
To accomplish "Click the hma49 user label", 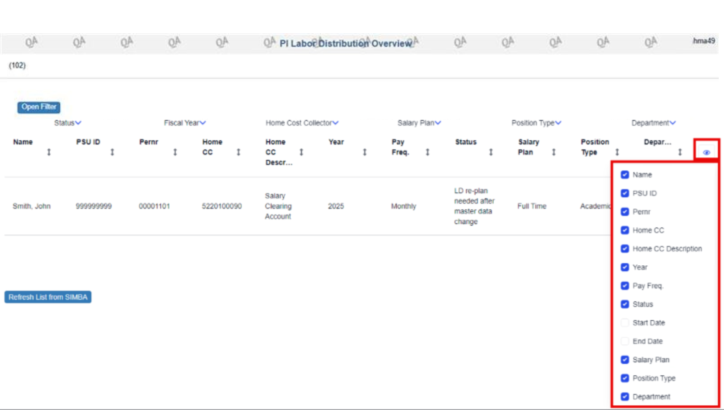I will (704, 41).
